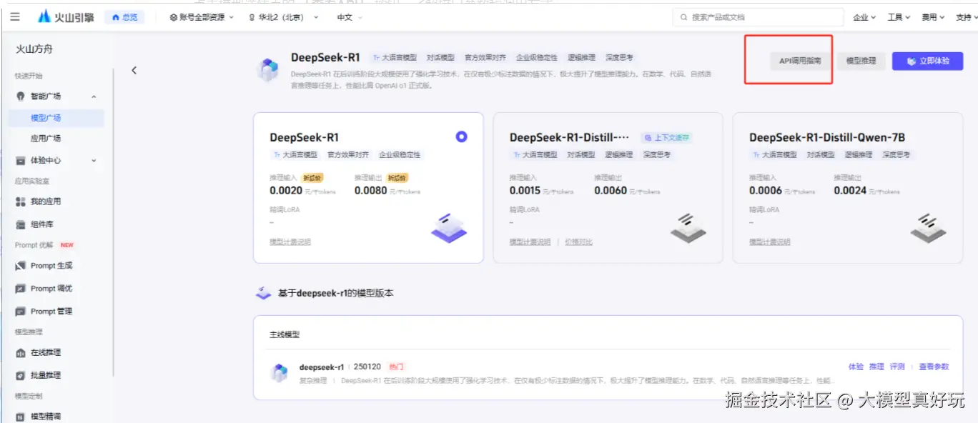
Task: Click 智能广场 lightbulb icon
Action: click(x=20, y=96)
